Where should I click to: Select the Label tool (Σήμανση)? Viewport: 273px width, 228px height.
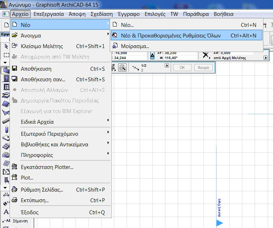[x=15, y=221]
